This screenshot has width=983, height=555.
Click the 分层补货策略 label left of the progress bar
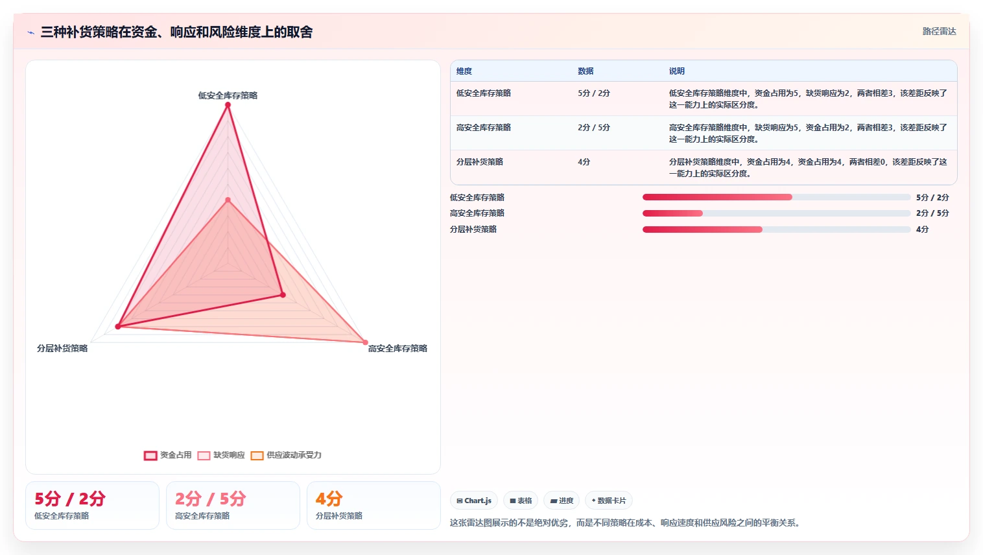pyautogui.click(x=473, y=230)
